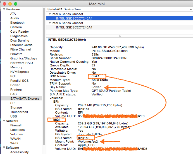Collapse the second Intel 6 Series Chipset triangle
193x154 pixels.
click(x=50, y=23)
